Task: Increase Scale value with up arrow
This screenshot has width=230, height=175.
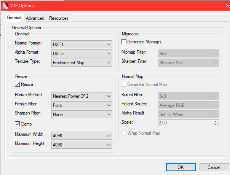Action: click(216, 121)
